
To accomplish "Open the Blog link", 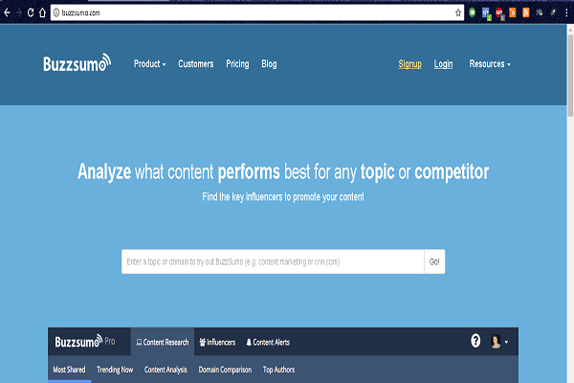I will (x=269, y=64).
